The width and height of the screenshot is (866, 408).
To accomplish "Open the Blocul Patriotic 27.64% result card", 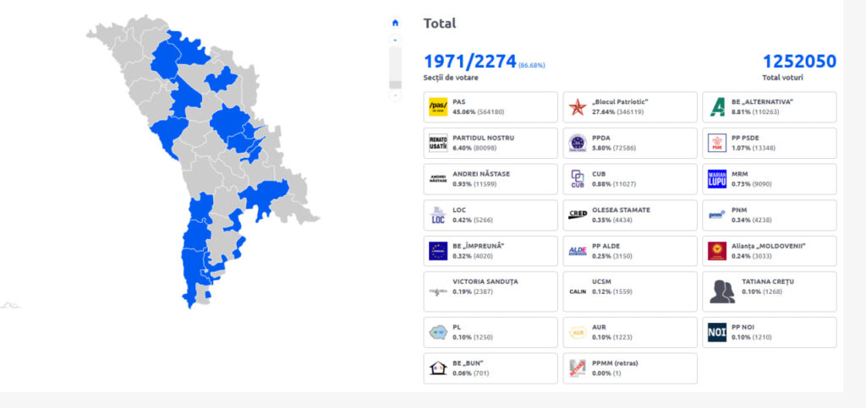I will tap(630, 107).
